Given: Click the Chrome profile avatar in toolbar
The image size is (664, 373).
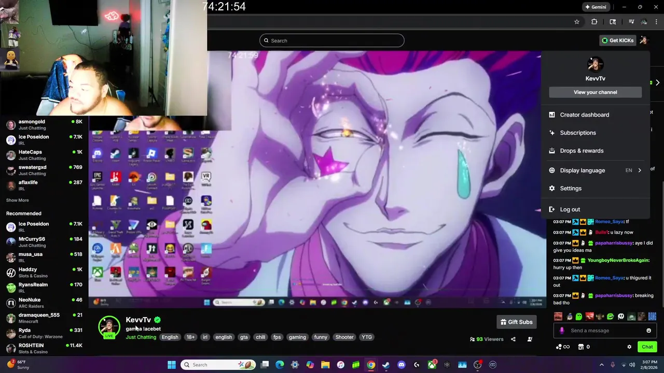Looking at the screenshot, I should 644,22.
